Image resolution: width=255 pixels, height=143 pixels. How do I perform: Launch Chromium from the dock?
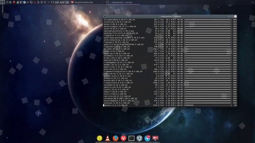click(x=139, y=138)
